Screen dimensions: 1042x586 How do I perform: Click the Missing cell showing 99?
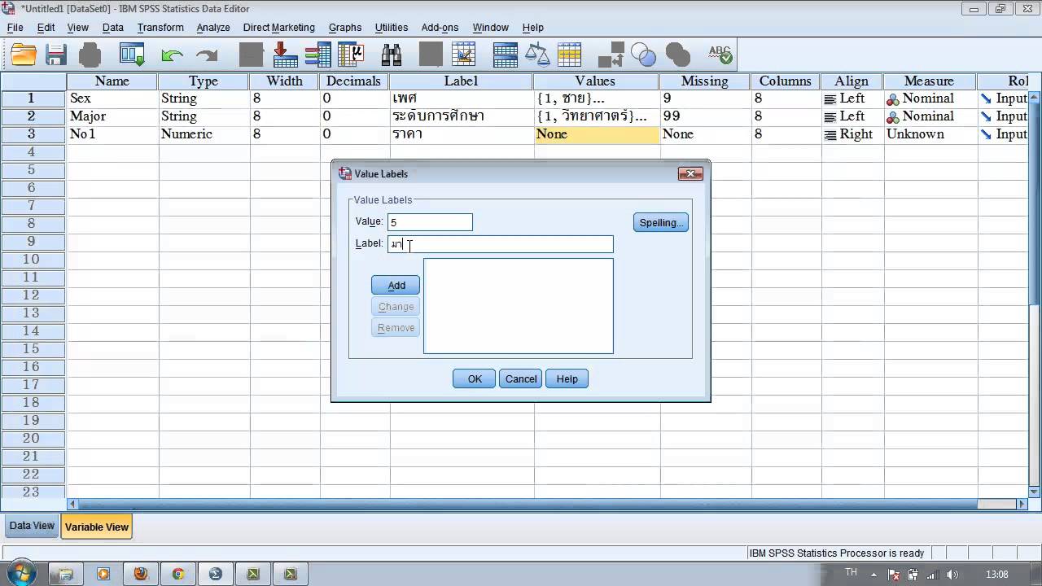705,116
